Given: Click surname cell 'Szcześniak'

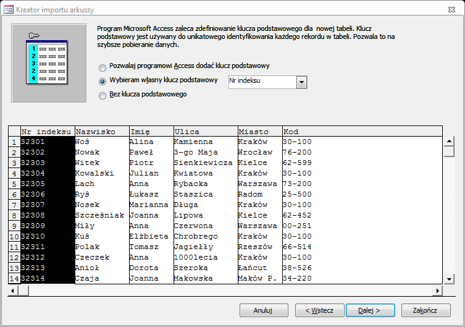Looking at the screenshot, I should click(102, 216).
